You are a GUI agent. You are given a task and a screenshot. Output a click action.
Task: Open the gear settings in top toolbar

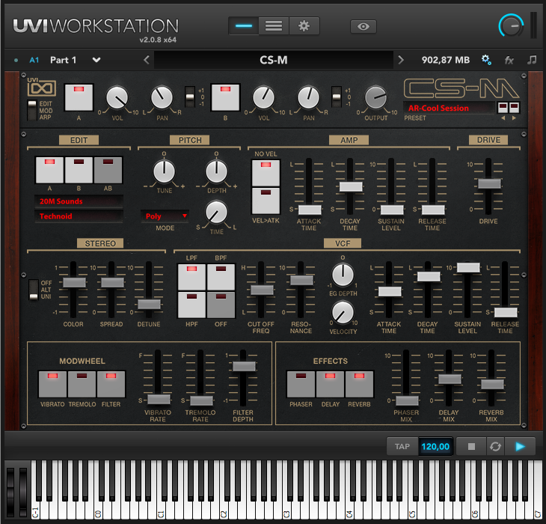coord(304,26)
